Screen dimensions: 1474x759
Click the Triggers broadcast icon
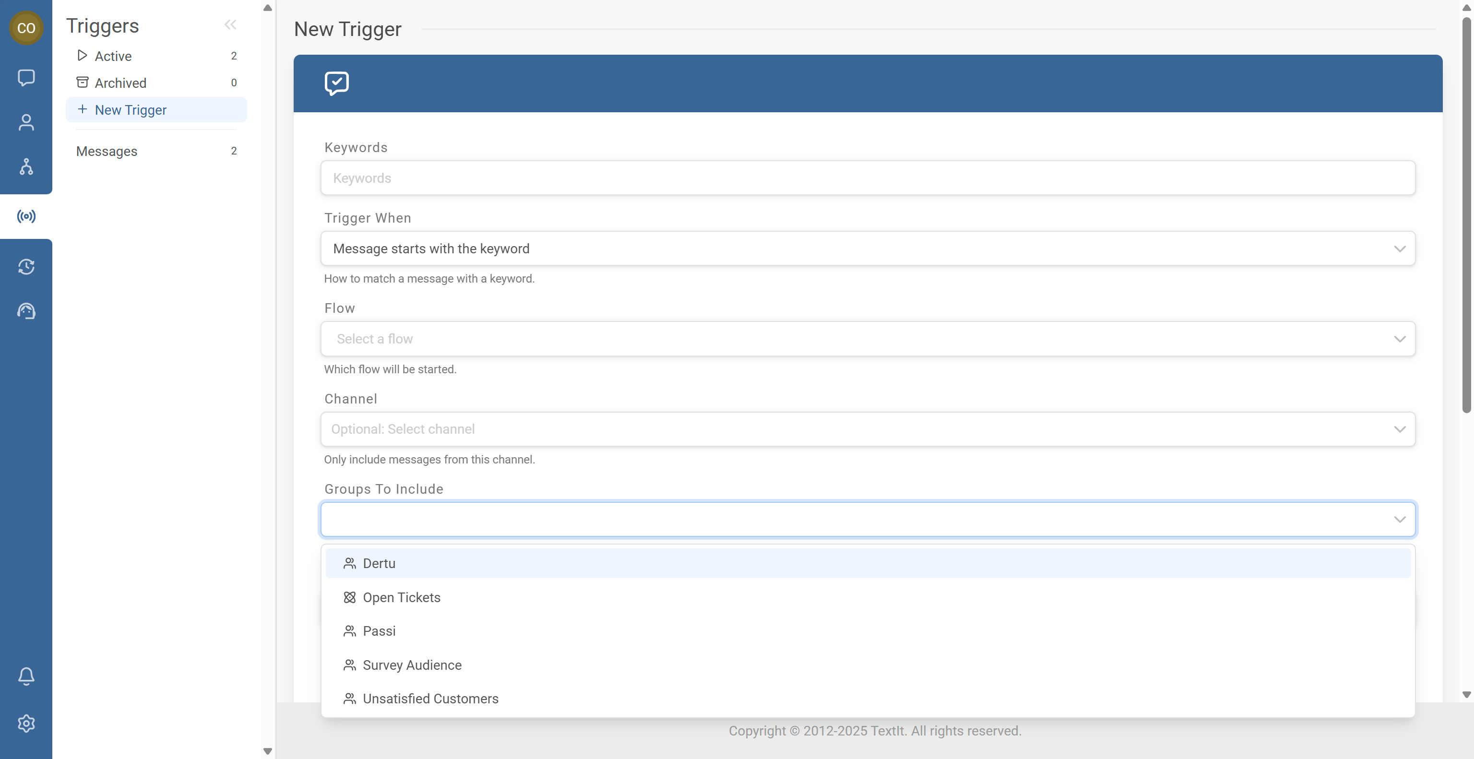click(26, 215)
